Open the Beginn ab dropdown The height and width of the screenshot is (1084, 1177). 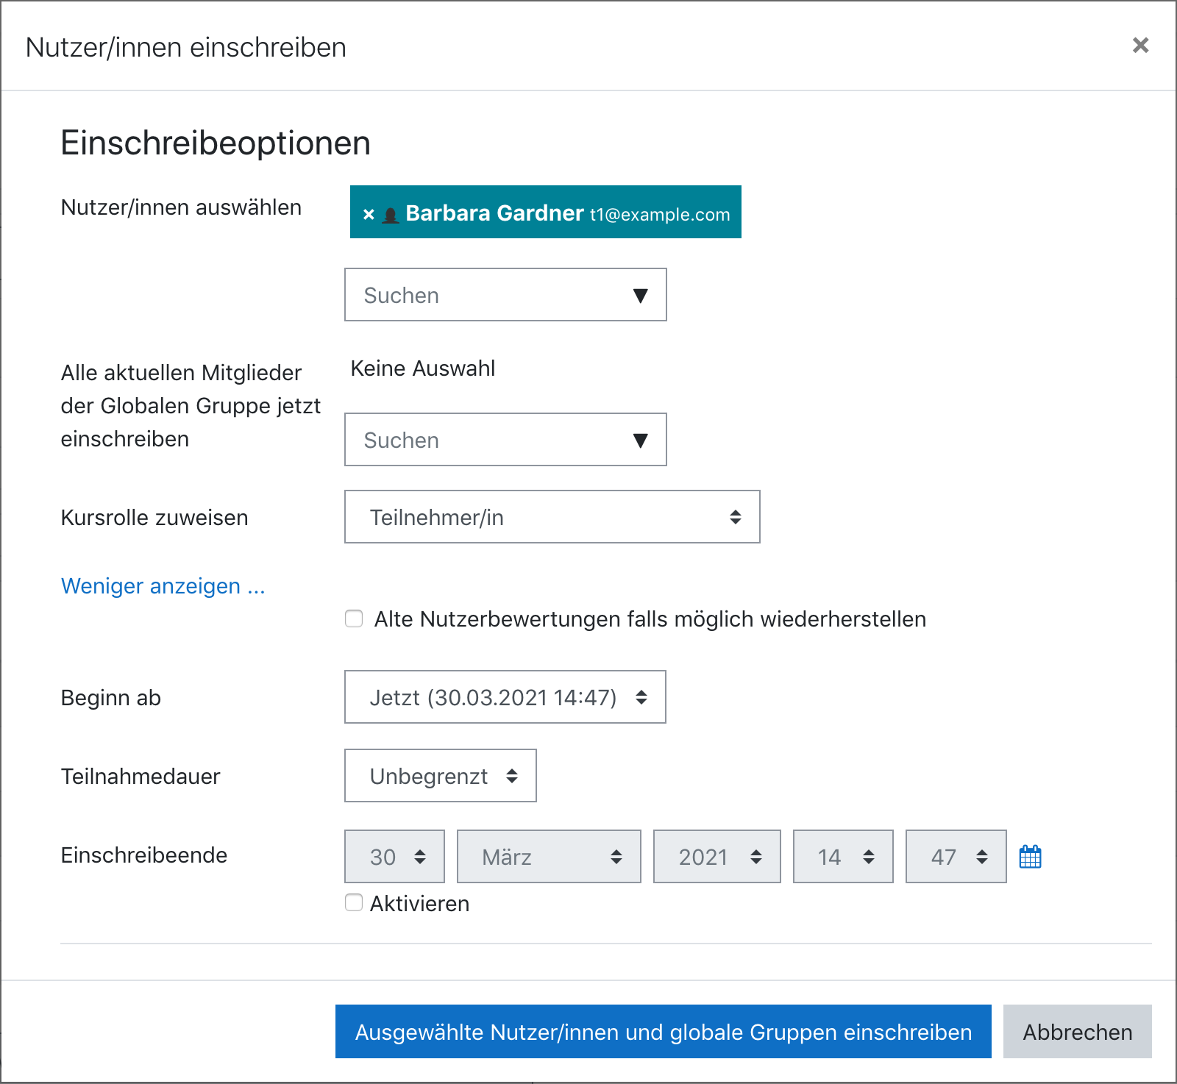[x=505, y=697]
